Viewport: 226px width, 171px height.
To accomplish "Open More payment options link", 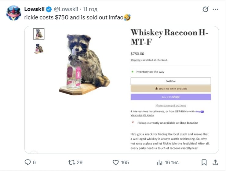I will (171, 105).
